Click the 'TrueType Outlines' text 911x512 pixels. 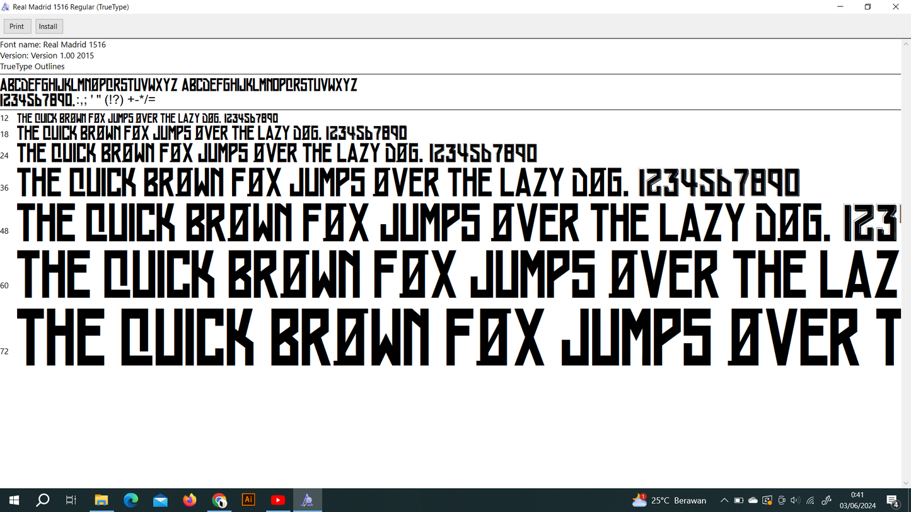[32, 66]
